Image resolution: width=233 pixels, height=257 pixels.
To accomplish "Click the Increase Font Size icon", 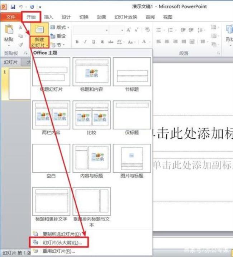I will (x=129, y=30).
